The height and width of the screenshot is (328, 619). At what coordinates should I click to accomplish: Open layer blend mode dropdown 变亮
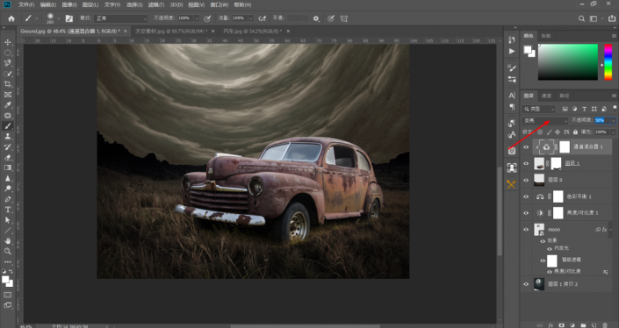pos(544,121)
